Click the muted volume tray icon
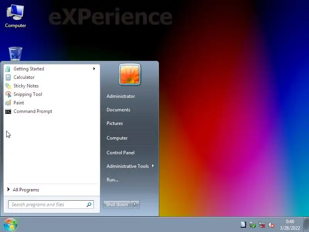 coord(271,225)
